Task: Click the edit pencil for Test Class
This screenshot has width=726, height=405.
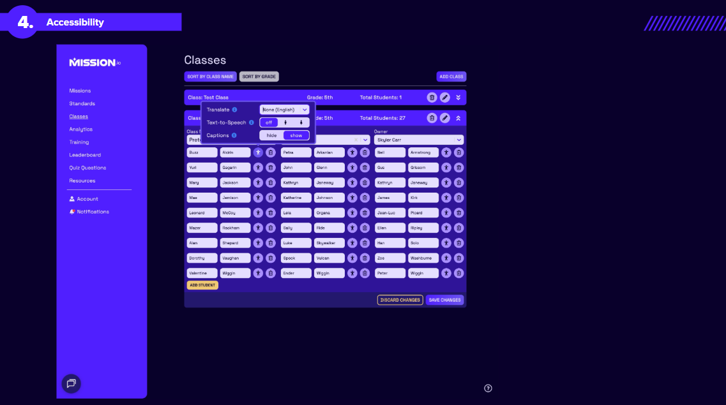Action: coord(445,98)
